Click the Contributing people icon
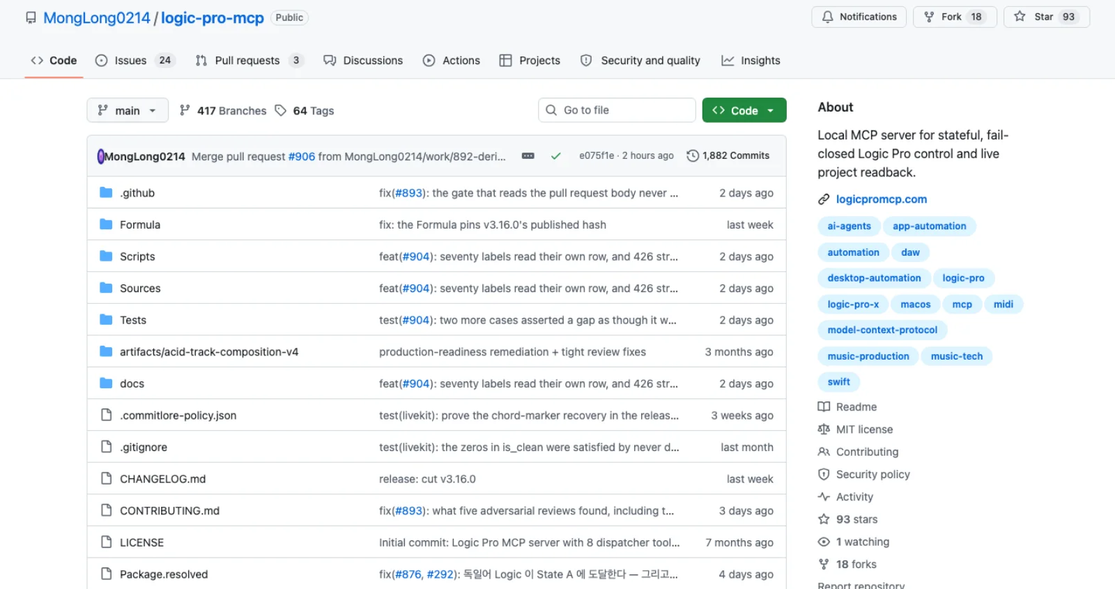Image resolution: width=1115 pixels, height=589 pixels. [x=824, y=452]
